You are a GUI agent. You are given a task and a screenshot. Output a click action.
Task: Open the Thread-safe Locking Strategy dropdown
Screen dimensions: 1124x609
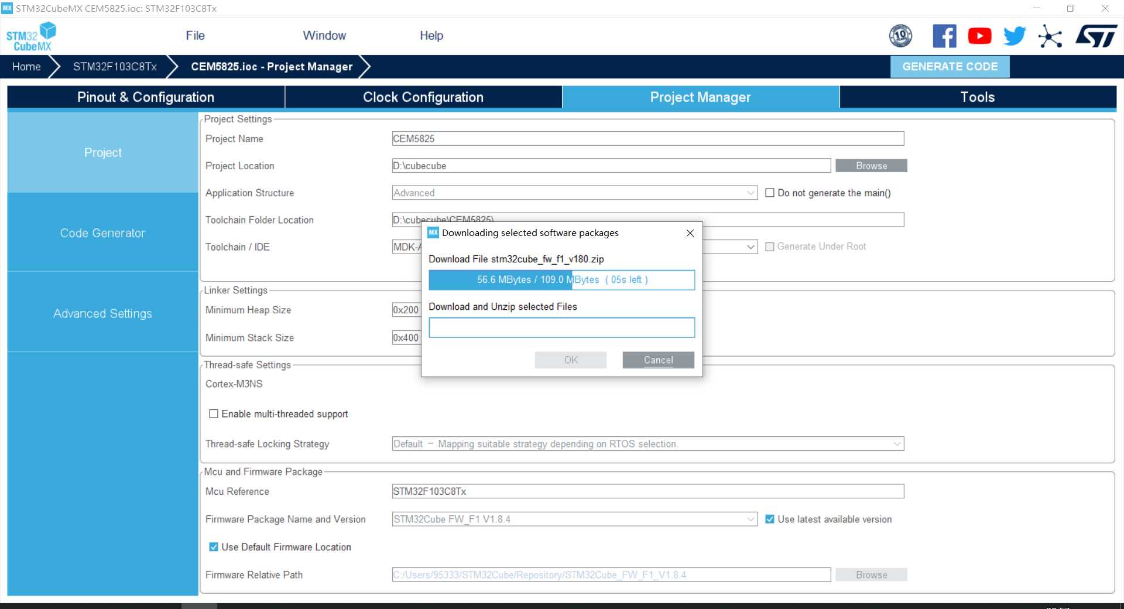(648, 444)
